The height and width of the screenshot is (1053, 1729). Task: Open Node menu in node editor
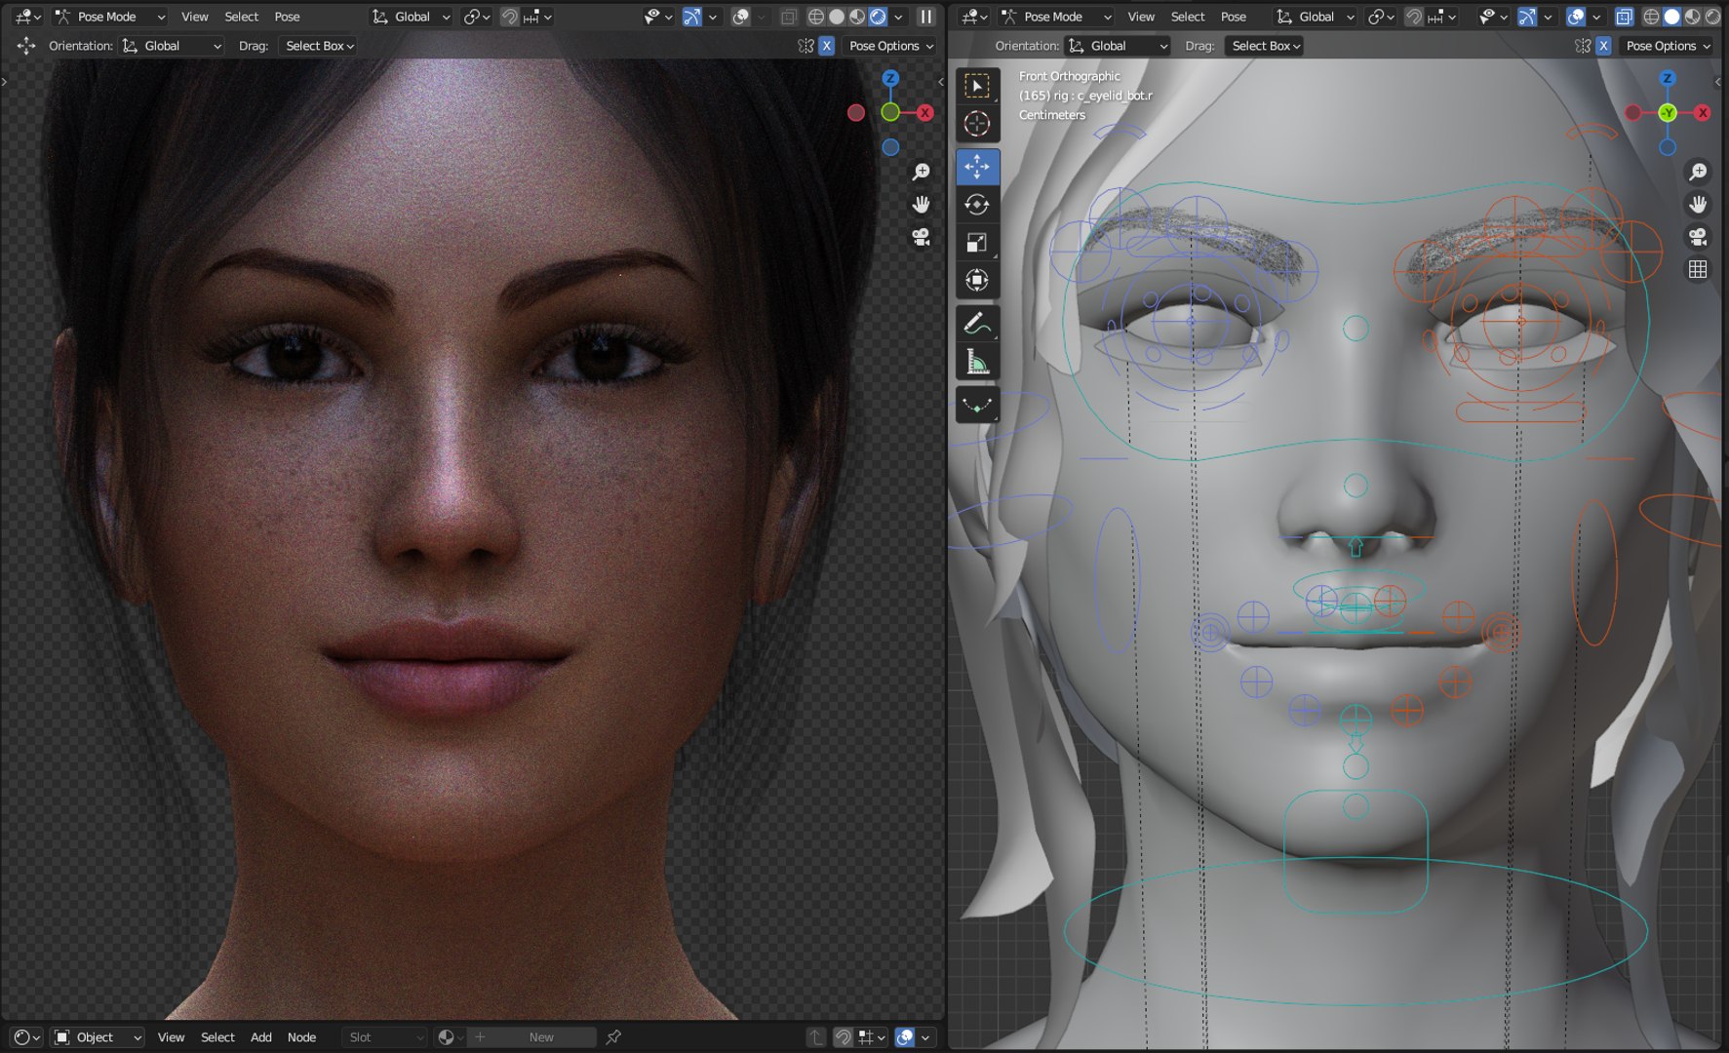[x=301, y=1037]
